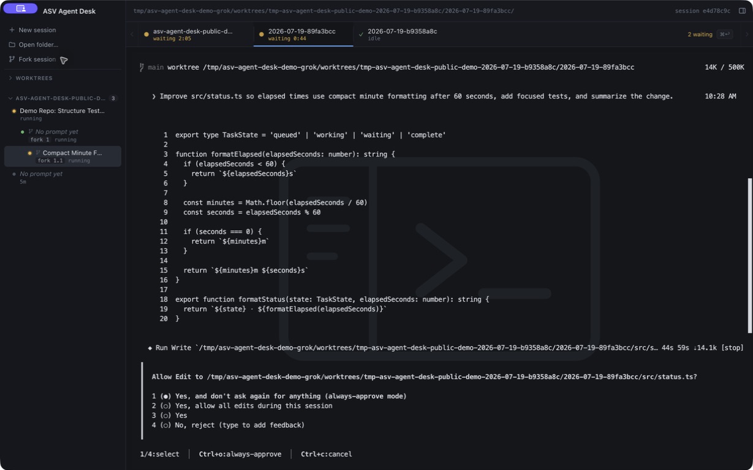Screen dimensions: 753x470
Task: Switch to the 2026-07-19-b9358a8c idle tab
Action: tap(403, 34)
